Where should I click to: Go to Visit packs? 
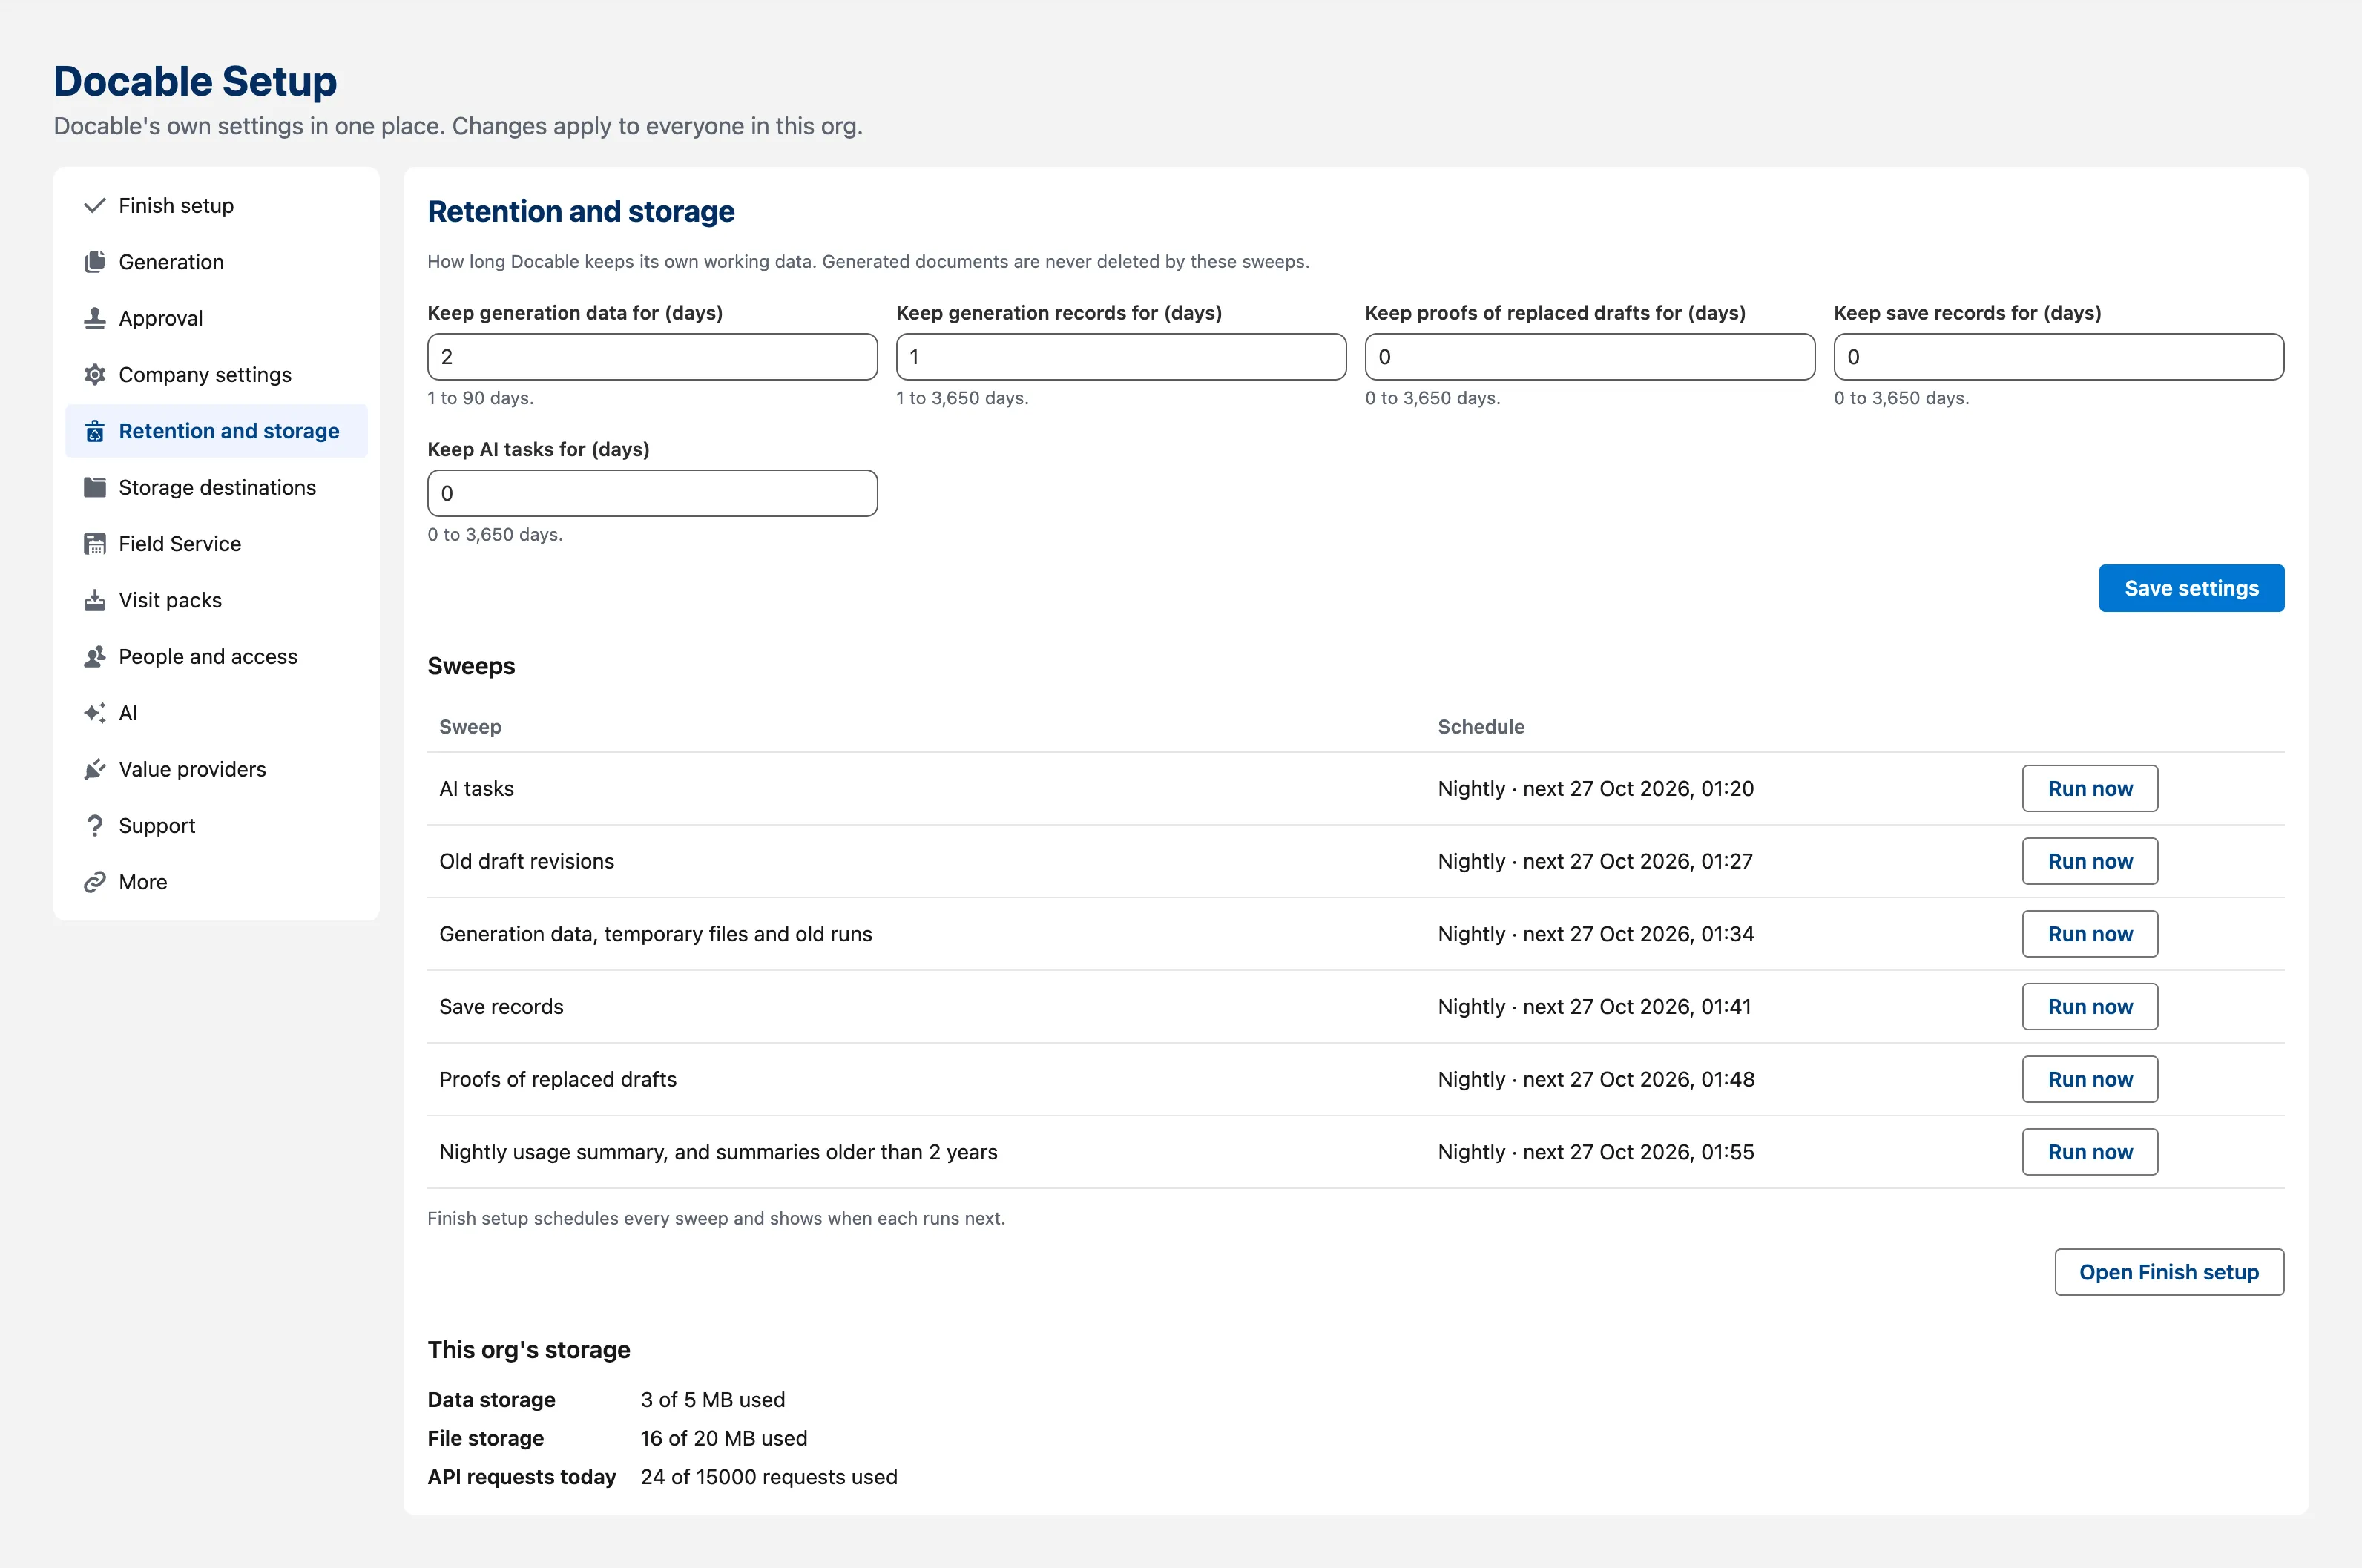coord(216,600)
